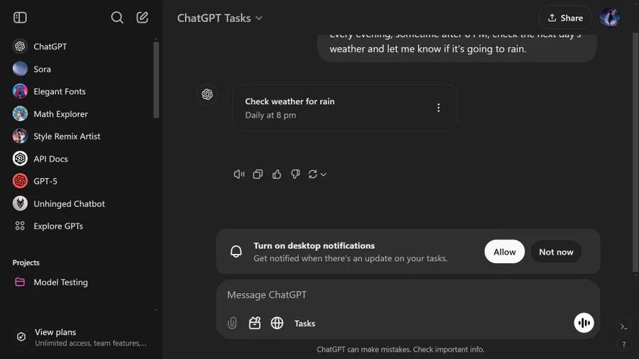Click the Read aloud speaker icon
The image size is (639, 359).
239,175
